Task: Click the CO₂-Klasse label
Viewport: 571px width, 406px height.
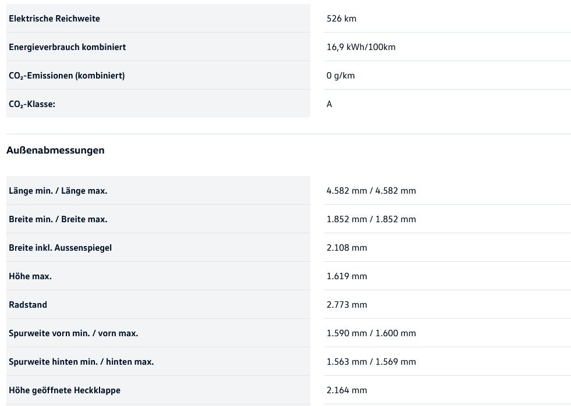Action: (x=32, y=104)
